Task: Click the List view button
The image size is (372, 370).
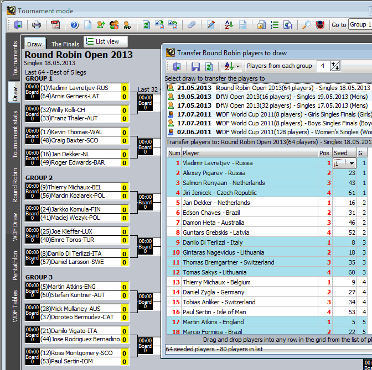Action: (x=106, y=41)
